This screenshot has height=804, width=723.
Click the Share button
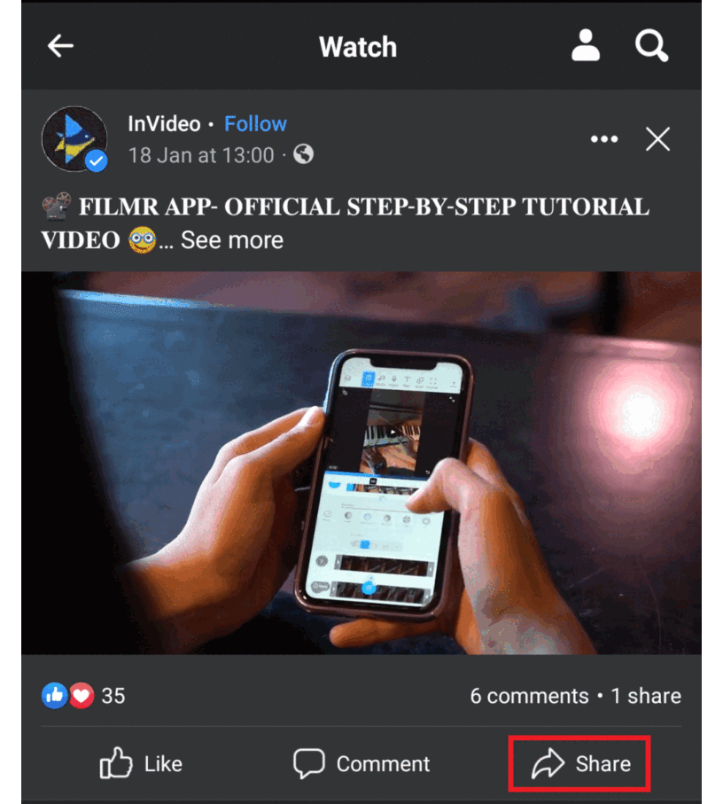point(579,763)
